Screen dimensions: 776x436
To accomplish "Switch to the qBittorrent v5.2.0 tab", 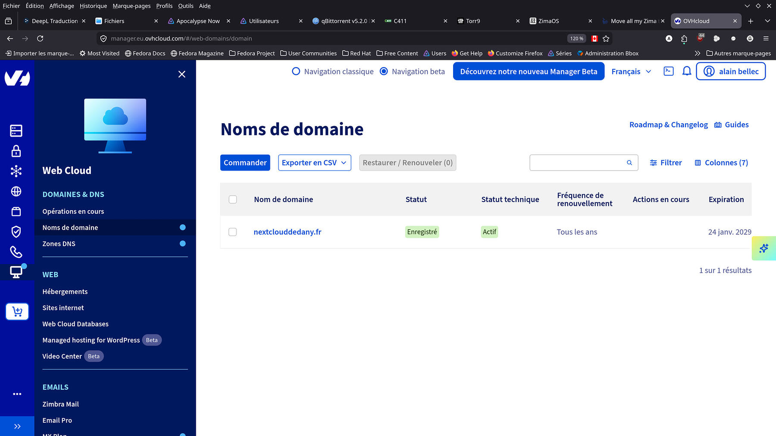I will tap(344, 21).
